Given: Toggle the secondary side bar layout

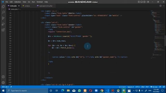Looking at the screenshot, I should point(144,2).
